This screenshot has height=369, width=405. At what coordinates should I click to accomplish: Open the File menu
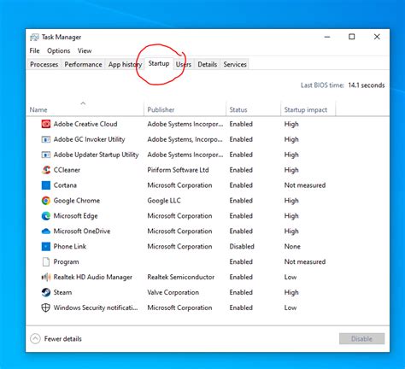(34, 51)
